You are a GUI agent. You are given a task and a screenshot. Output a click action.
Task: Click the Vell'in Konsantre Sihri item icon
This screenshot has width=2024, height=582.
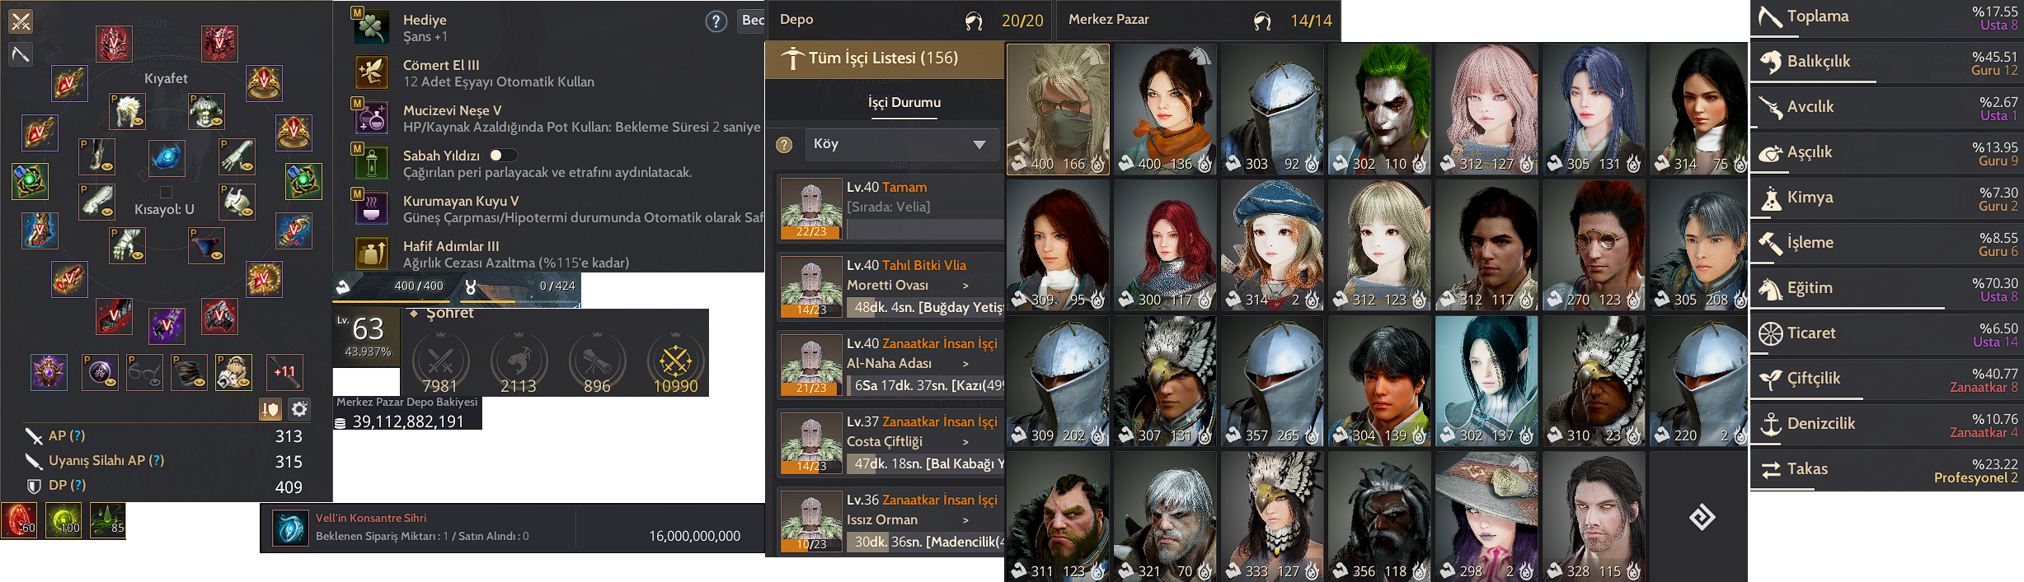290,528
